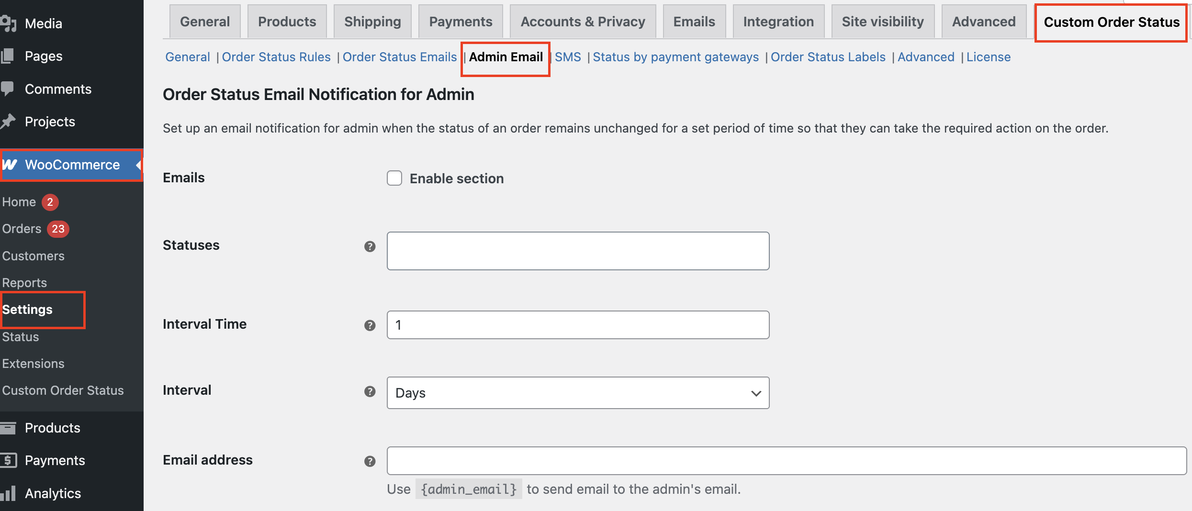Viewport: 1192px width, 511px height.
Task: Open the Integration tab
Action: pos(778,22)
